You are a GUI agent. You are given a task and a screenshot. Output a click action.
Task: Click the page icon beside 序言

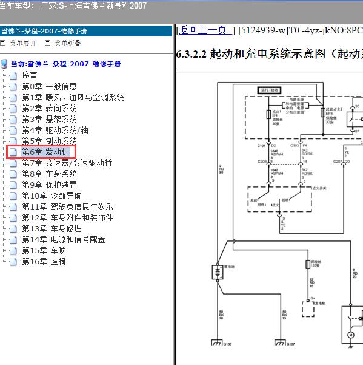pyautogui.click(x=13, y=75)
